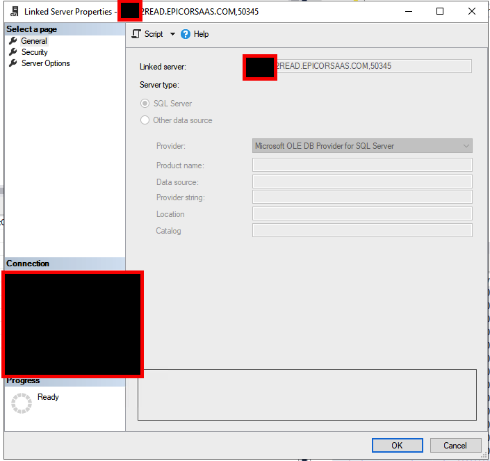Click the wrench icon beside Security

tap(13, 52)
